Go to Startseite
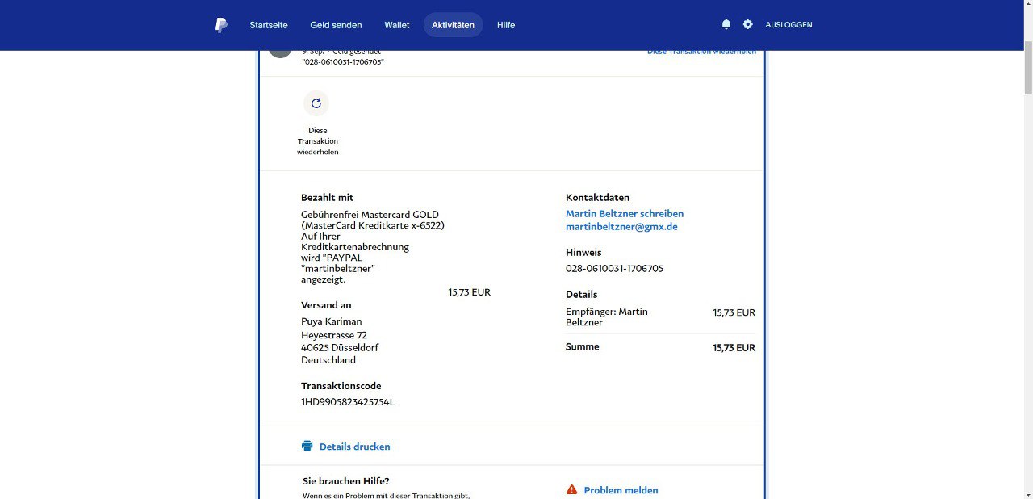 (269, 25)
